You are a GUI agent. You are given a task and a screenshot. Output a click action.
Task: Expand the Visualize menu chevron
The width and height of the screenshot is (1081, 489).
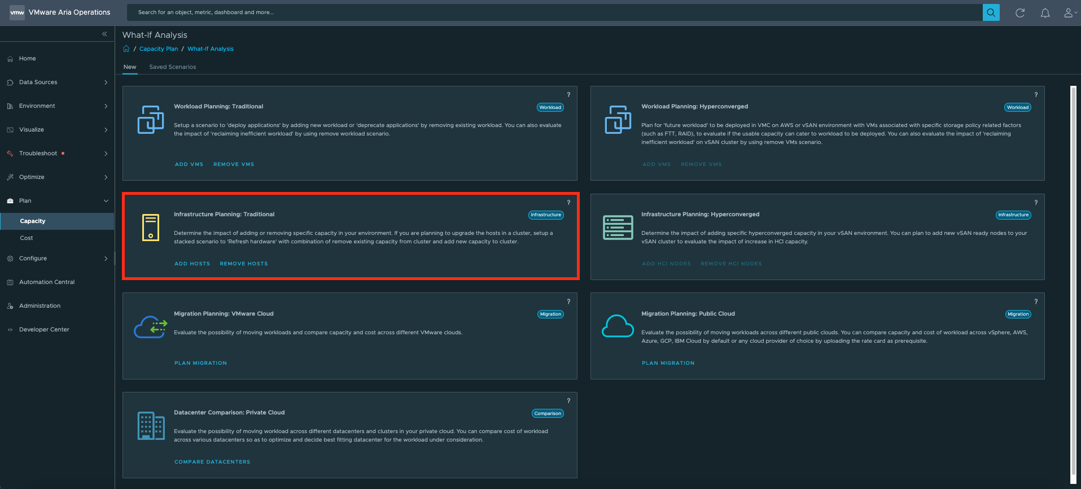click(x=106, y=130)
